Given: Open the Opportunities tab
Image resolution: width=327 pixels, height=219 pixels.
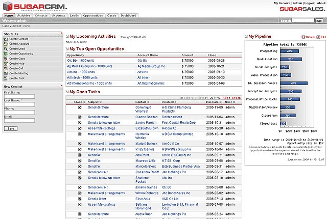Looking at the screenshot, I should (93, 16).
